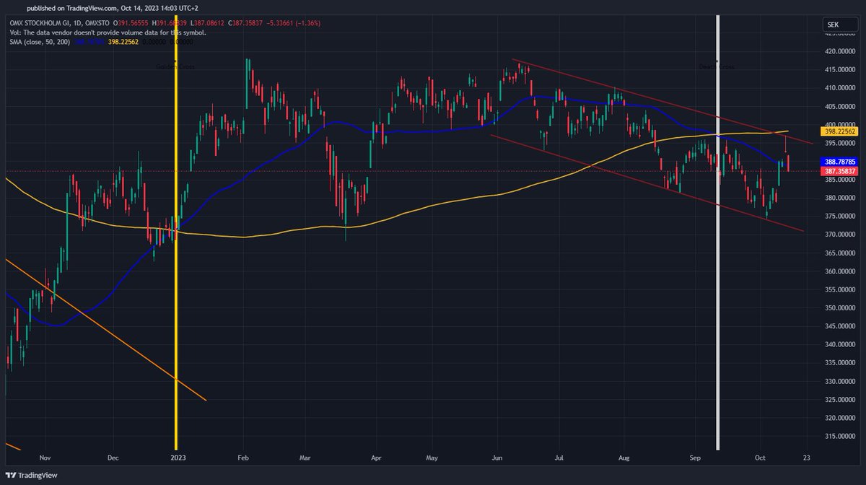Click the Feb label on time axis
The image size is (866, 485).
click(x=243, y=458)
